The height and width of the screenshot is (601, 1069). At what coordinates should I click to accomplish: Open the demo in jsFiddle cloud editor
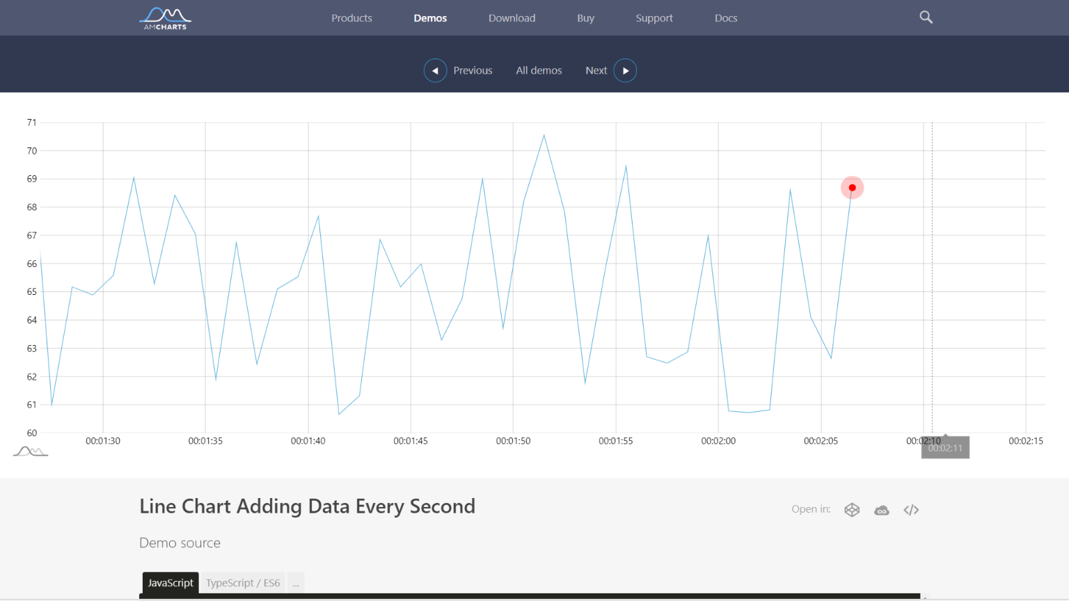(x=882, y=509)
